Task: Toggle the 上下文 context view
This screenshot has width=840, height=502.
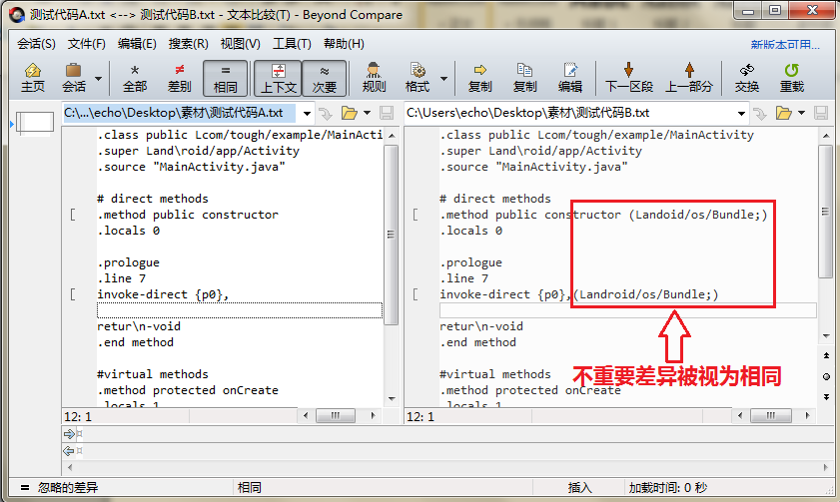Action: 278,78
